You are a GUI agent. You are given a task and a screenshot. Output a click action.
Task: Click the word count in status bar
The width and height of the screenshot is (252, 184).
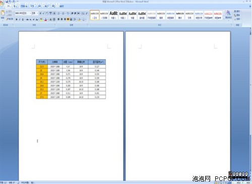[x=12, y=182]
